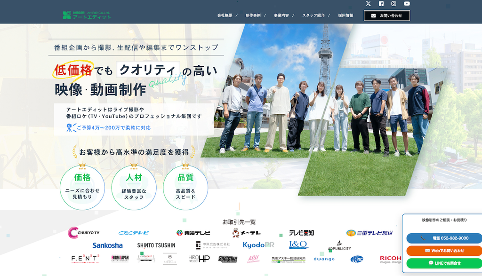
Task: Click the RICOH client logo
Action: tap(390, 260)
